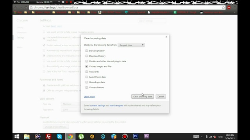Open the Apps bookmarks shortcut
Screen dimensions: 250x140
(x=18, y=12)
